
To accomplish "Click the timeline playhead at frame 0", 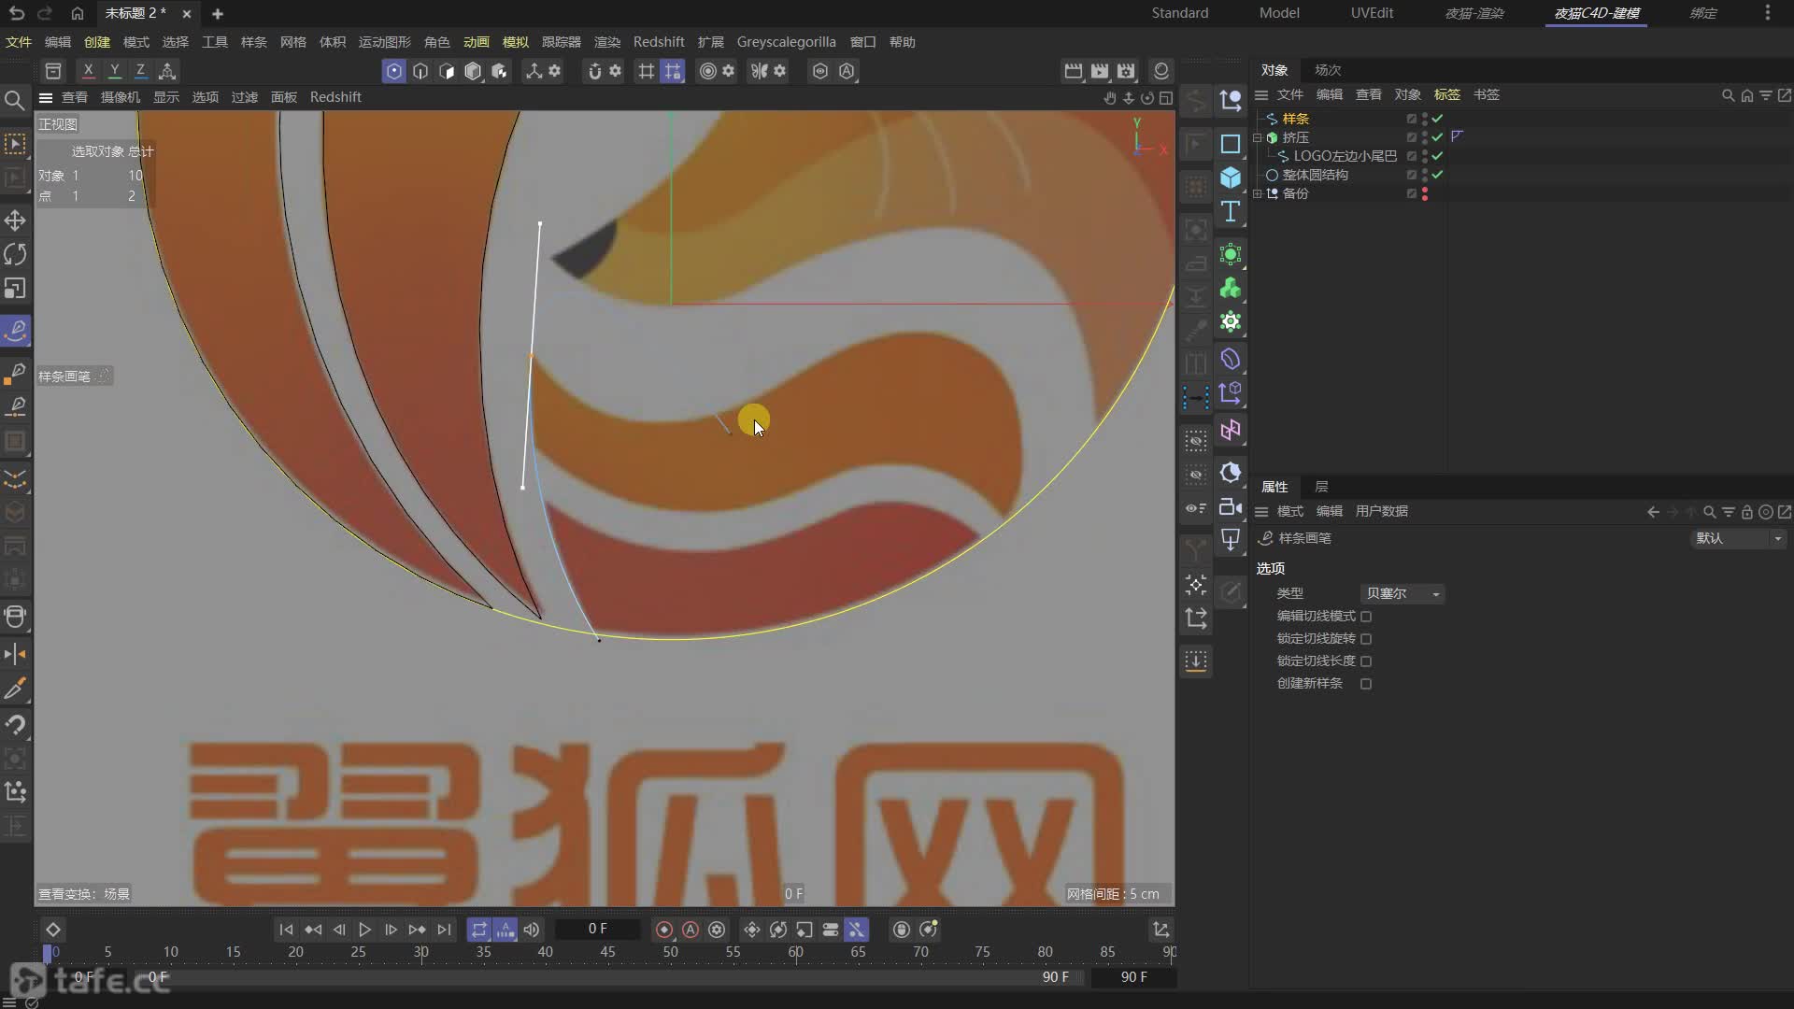I will coord(48,953).
